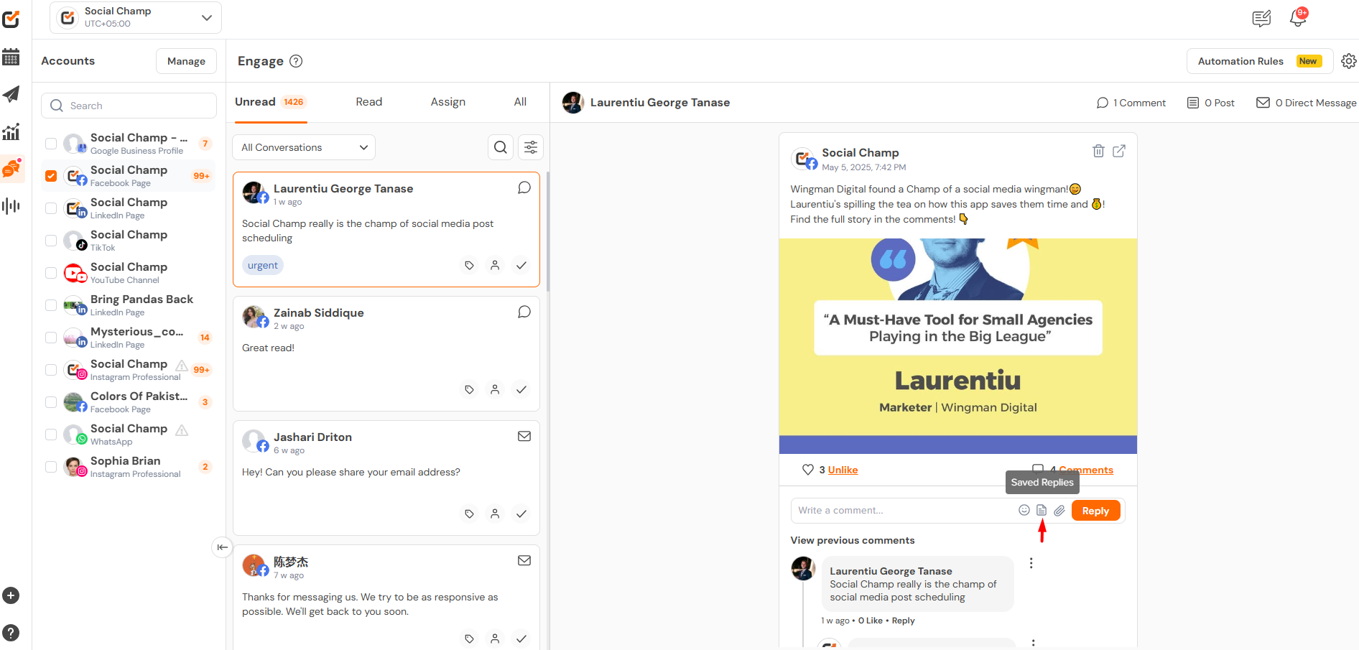Add tag to Laurentiu George Tanase conversation
This screenshot has height=650, width=1359.
pyautogui.click(x=469, y=266)
